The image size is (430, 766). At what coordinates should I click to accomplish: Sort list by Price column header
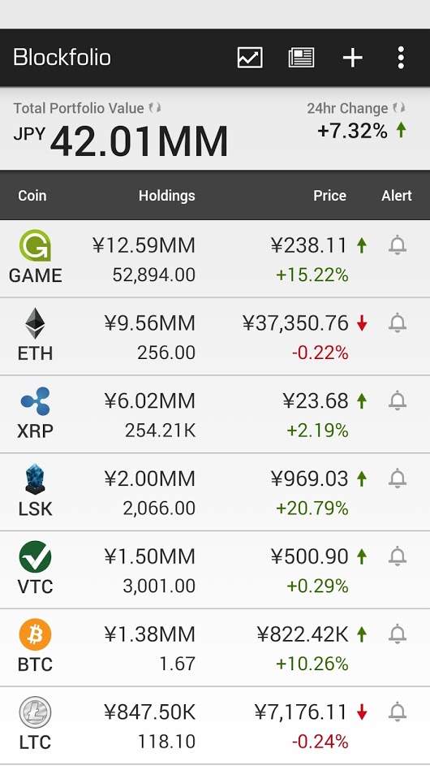click(x=330, y=196)
